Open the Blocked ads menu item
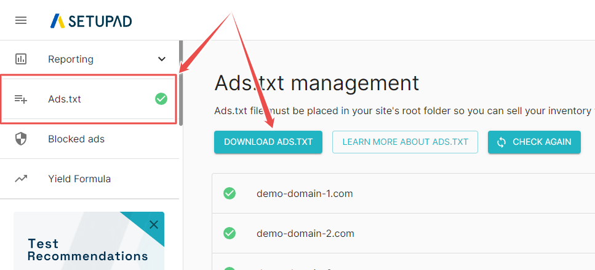 click(90, 139)
